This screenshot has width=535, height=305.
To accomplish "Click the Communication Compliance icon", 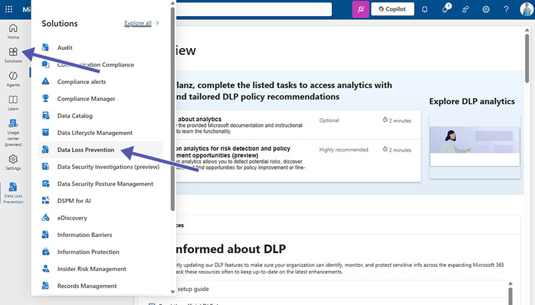I will 45,64.
